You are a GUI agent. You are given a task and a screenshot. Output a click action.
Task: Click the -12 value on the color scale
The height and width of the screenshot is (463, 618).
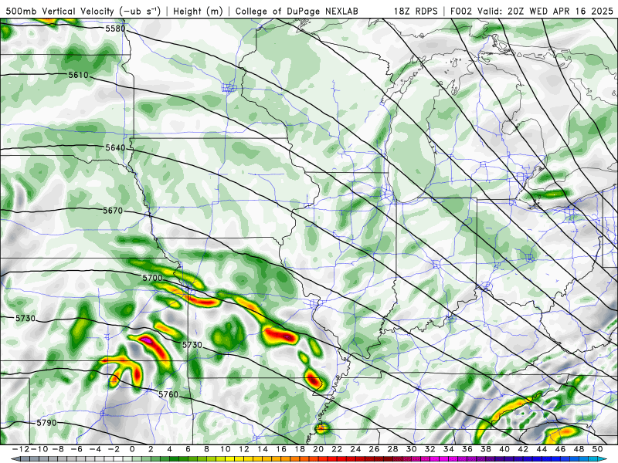pos(22,449)
